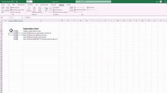Open the Eklentiler add-ins gallery
This screenshot has width=167, height=93.
[x=29, y=9]
